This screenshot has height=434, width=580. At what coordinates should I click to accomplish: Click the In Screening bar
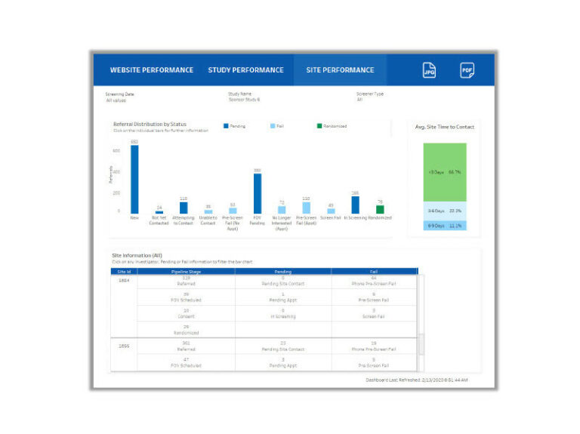pyautogui.click(x=355, y=205)
